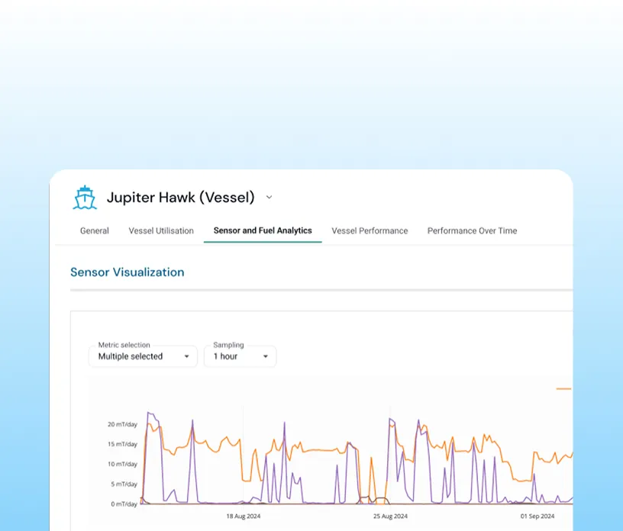Click the Jupiter Hawk (Vessel) title

[x=181, y=198]
